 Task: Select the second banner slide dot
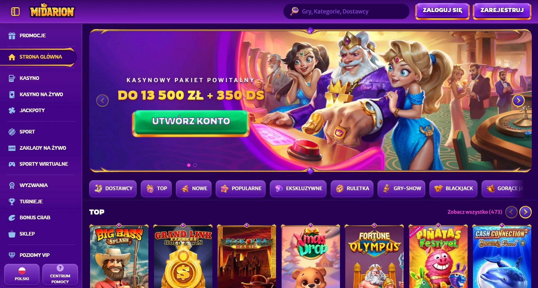(195, 165)
